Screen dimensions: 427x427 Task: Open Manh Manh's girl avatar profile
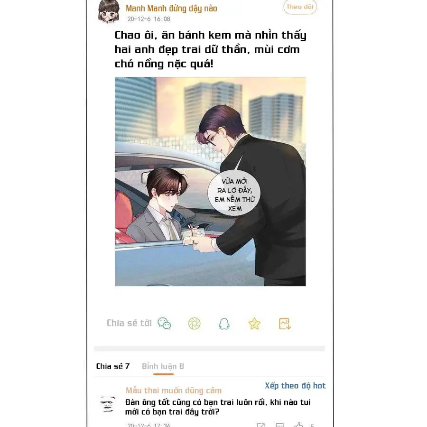click(x=109, y=11)
